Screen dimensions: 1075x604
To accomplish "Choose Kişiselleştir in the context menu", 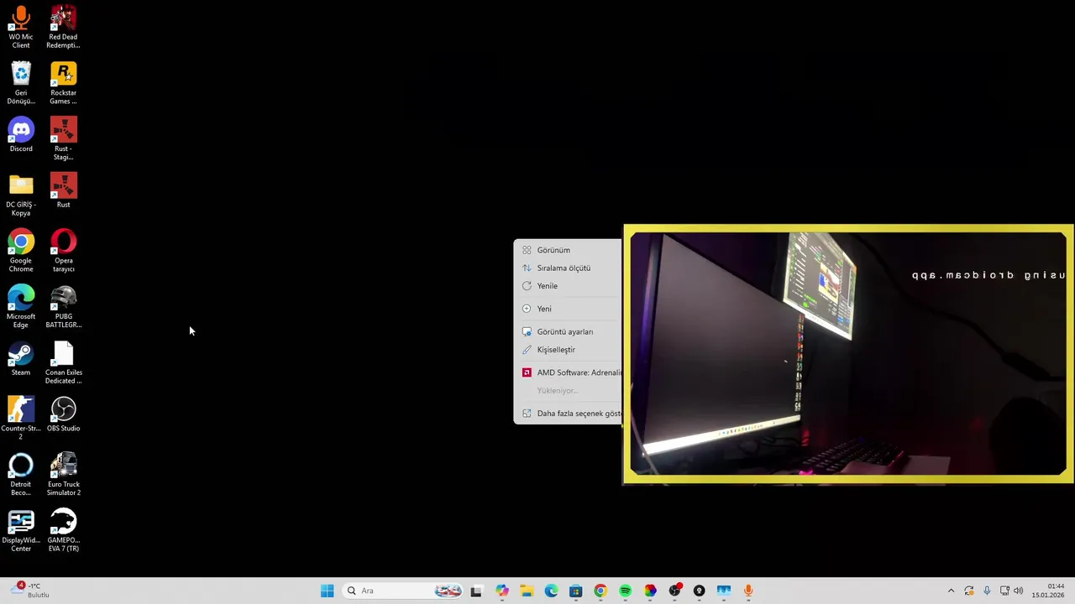I will [x=569, y=350].
